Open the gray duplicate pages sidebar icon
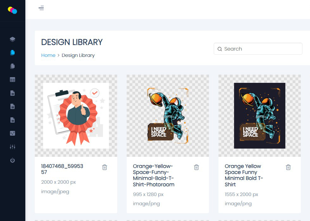 (x=12, y=66)
